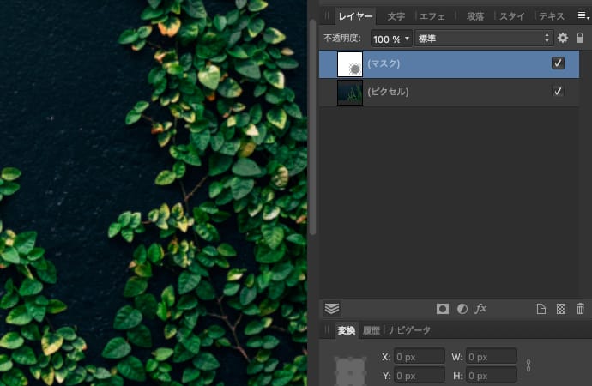
Task: Click the Mask Layer icon in layers footer
Action: coord(443,309)
